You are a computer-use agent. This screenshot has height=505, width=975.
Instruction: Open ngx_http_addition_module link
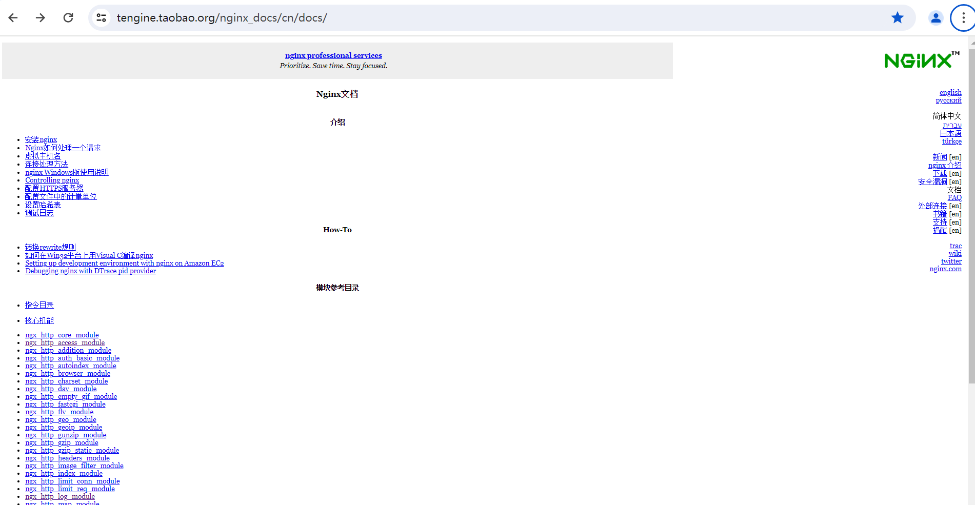click(x=68, y=350)
